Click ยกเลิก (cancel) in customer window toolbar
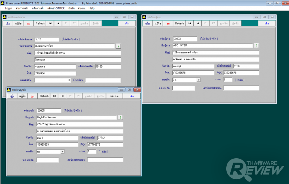This screenshot has height=184, width=289. pos(88,96)
